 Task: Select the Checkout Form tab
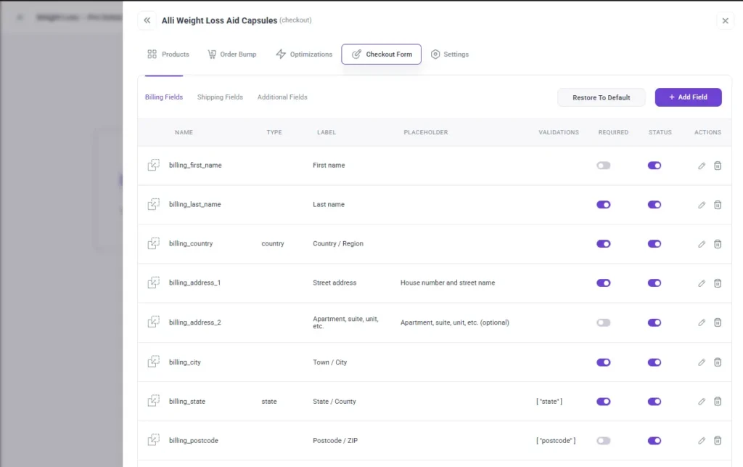pyautogui.click(x=382, y=54)
